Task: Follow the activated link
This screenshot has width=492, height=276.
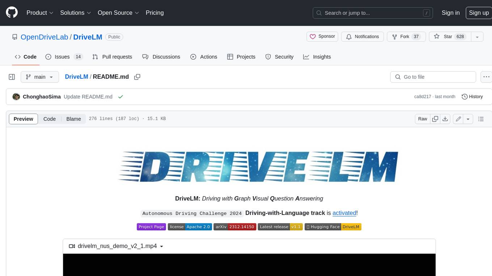Action: (x=344, y=213)
